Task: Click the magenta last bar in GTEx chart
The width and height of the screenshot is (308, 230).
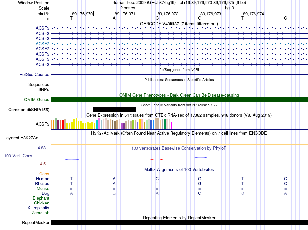Action: click(172, 125)
